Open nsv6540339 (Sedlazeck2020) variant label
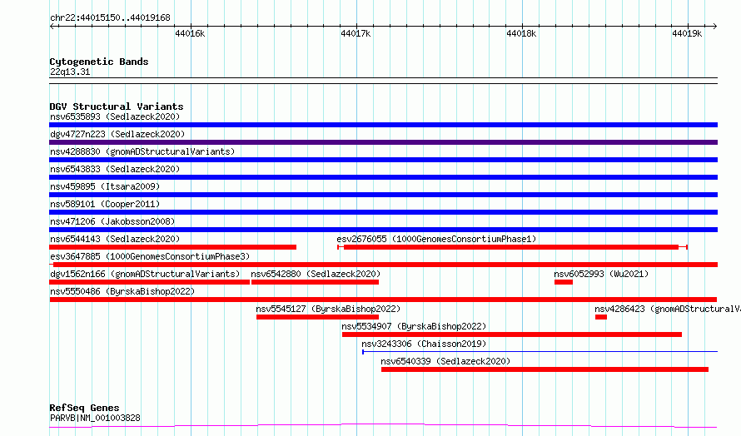This screenshot has height=436, width=741. 445,361
